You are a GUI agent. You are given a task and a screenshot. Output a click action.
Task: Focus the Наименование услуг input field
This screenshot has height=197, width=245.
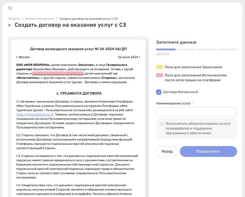(196, 112)
